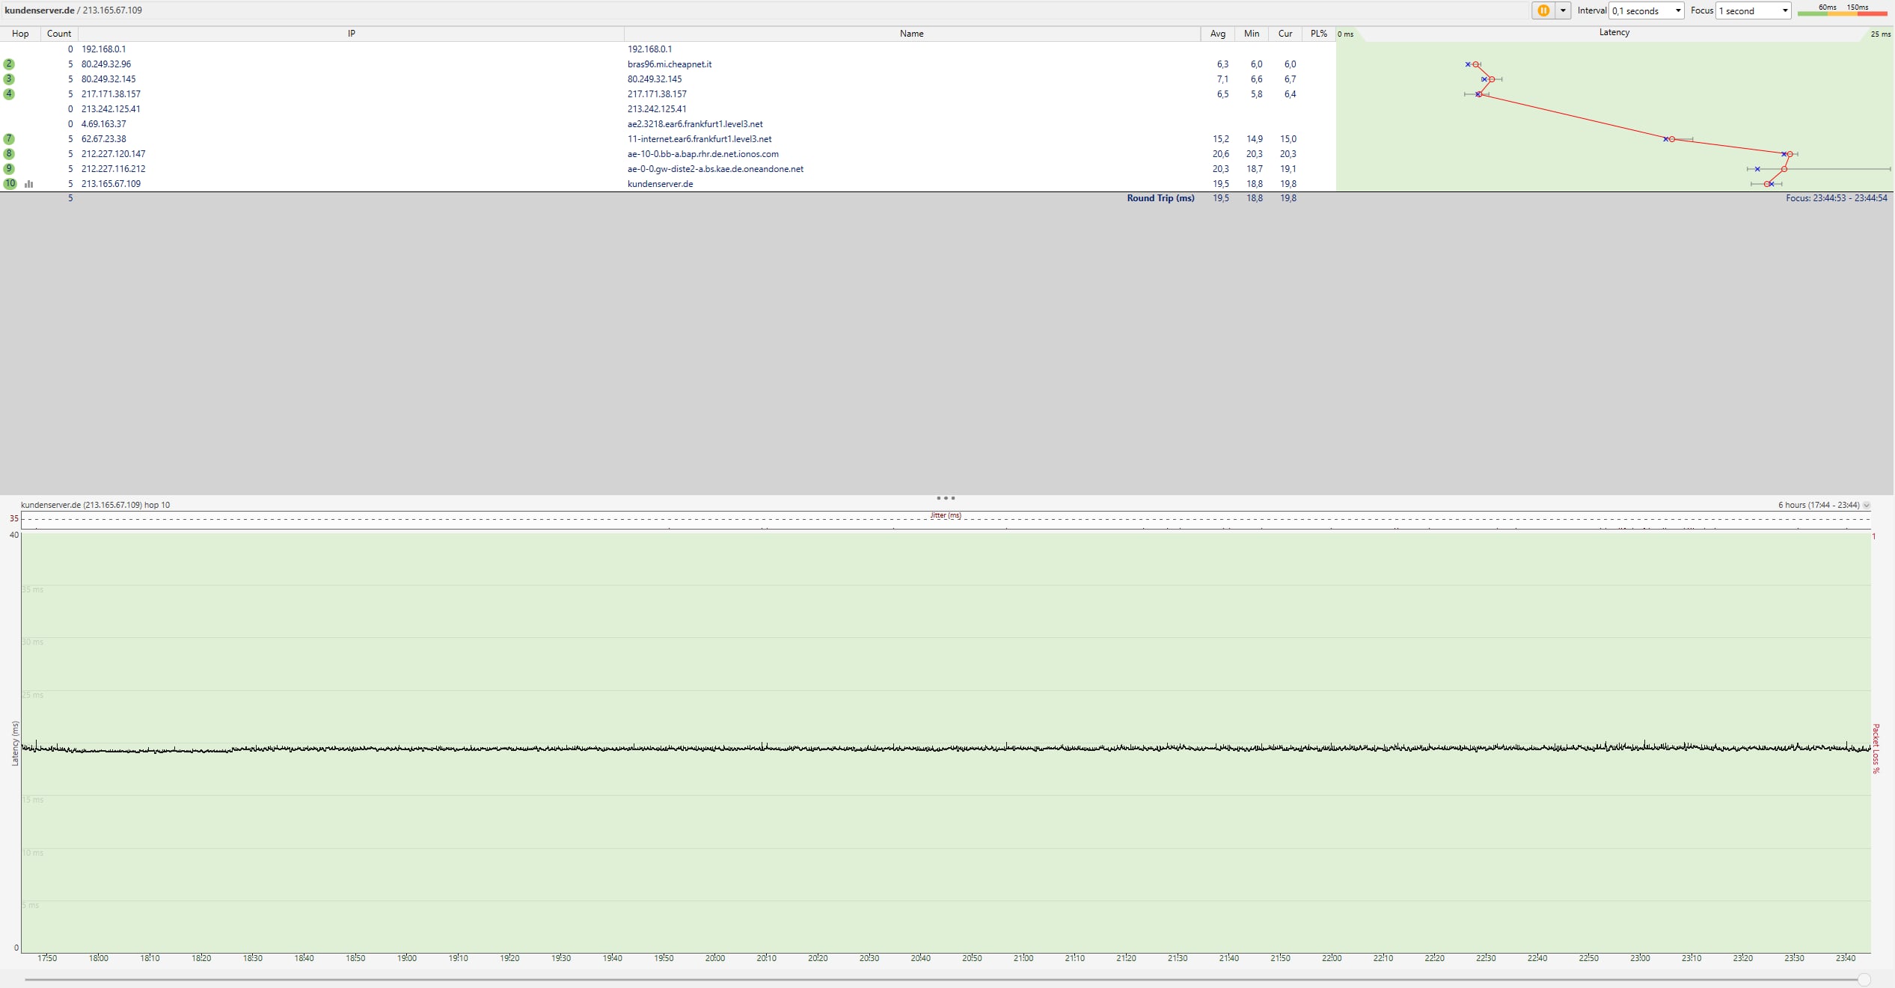This screenshot has height=988, width=1895.
Task: Click the green hop 7 circle icon
Action: pos(9,139)
